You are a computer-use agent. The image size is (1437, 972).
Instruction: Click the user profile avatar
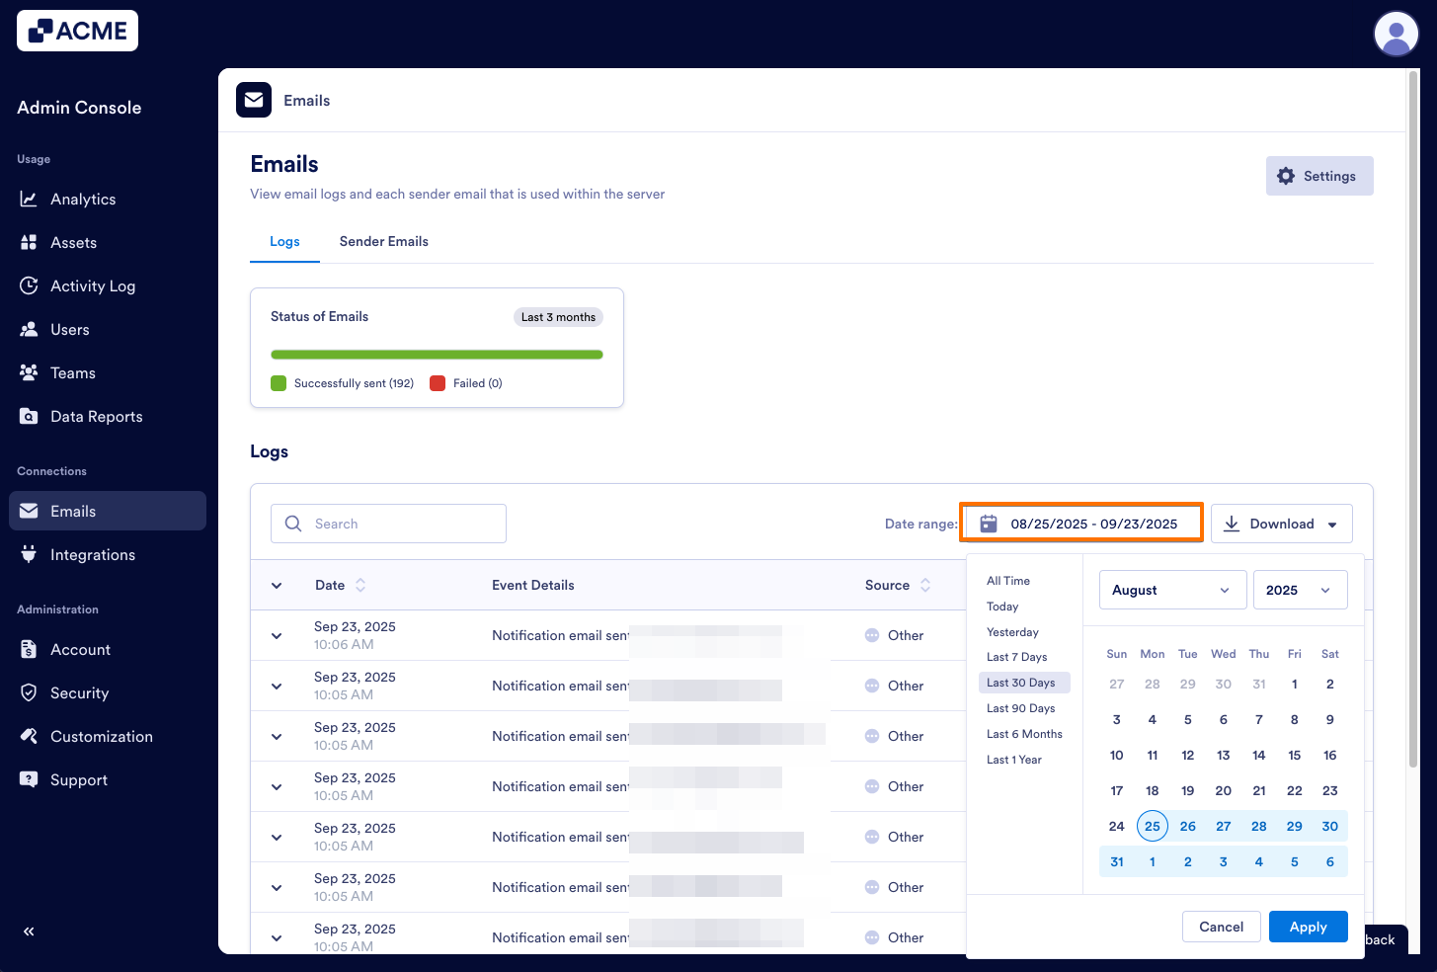(x=1396, y=33)
